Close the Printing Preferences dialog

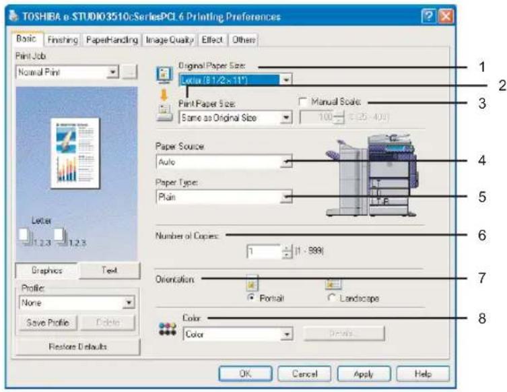tap(446, 16)
